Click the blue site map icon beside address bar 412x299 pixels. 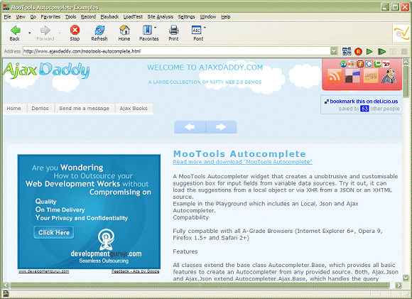coord(347,51)
